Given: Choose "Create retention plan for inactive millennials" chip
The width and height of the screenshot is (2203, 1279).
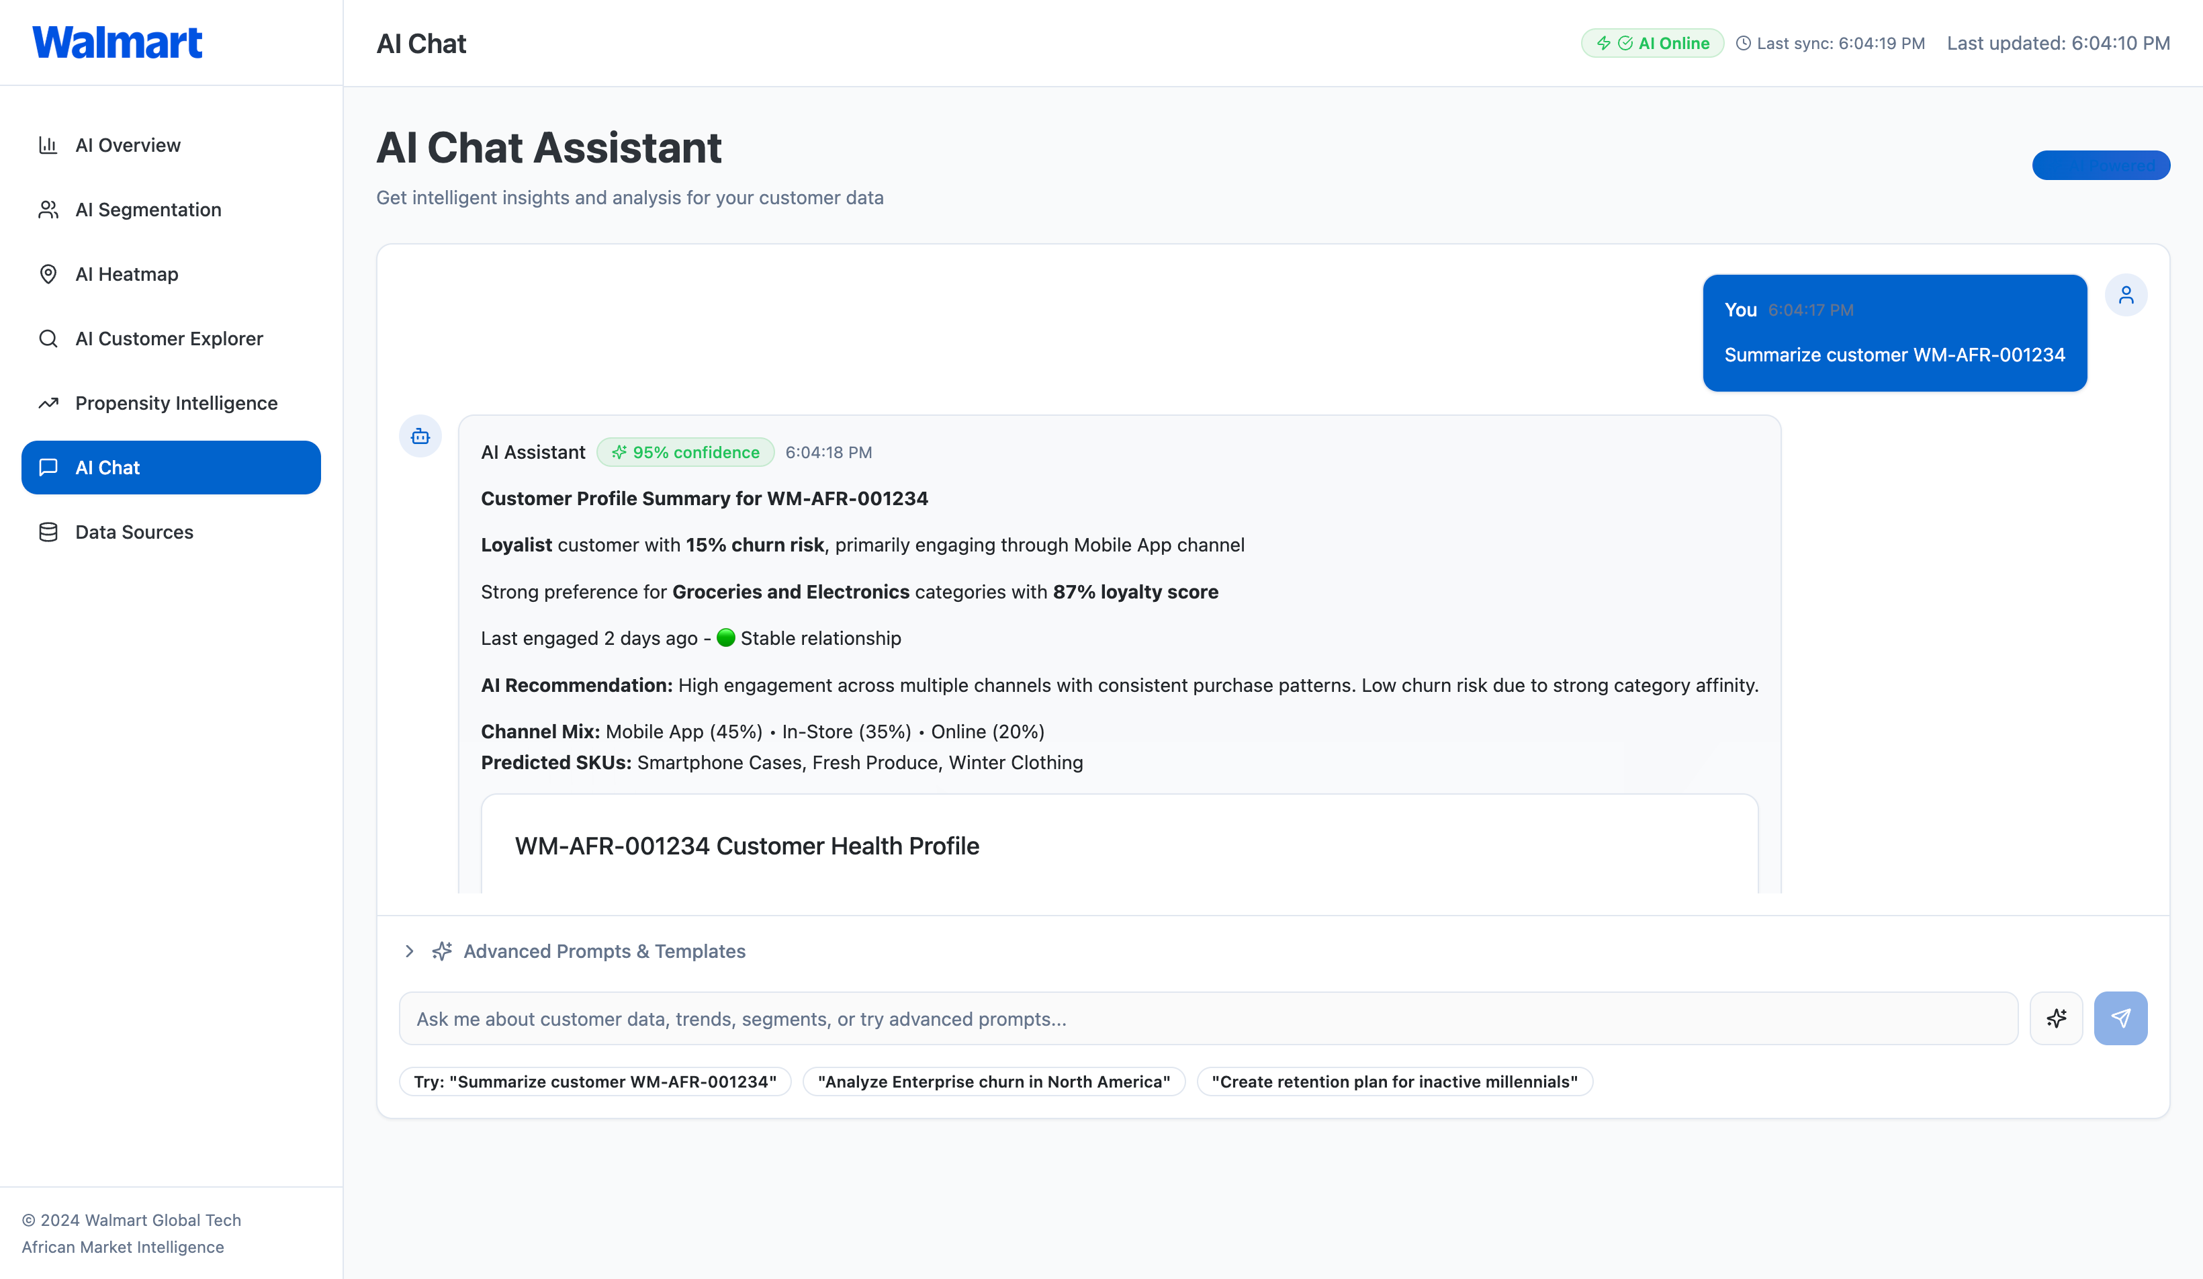Looking at the screenshot, I should coord(1394,1082).
